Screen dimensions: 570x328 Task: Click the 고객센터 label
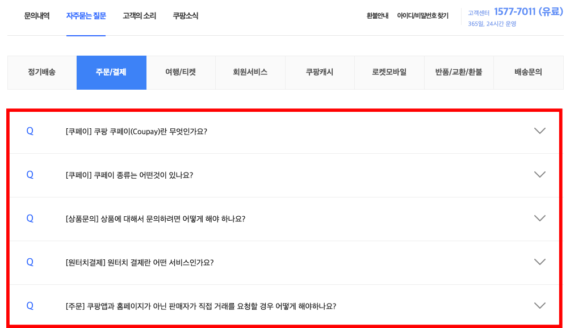(x=479, y=13)
